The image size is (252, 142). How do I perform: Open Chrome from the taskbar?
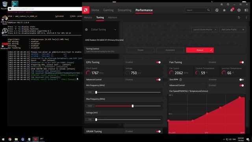[x=10, y=139]
